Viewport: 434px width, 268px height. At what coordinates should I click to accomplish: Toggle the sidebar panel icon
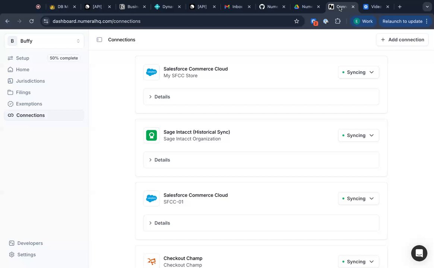[99, 40]
